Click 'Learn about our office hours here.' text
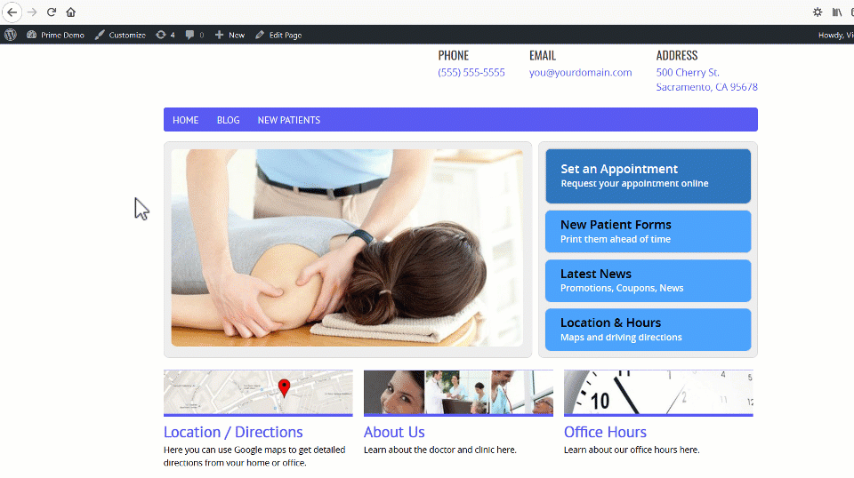This screenshot has width=854, height=478. coord(632,450)
